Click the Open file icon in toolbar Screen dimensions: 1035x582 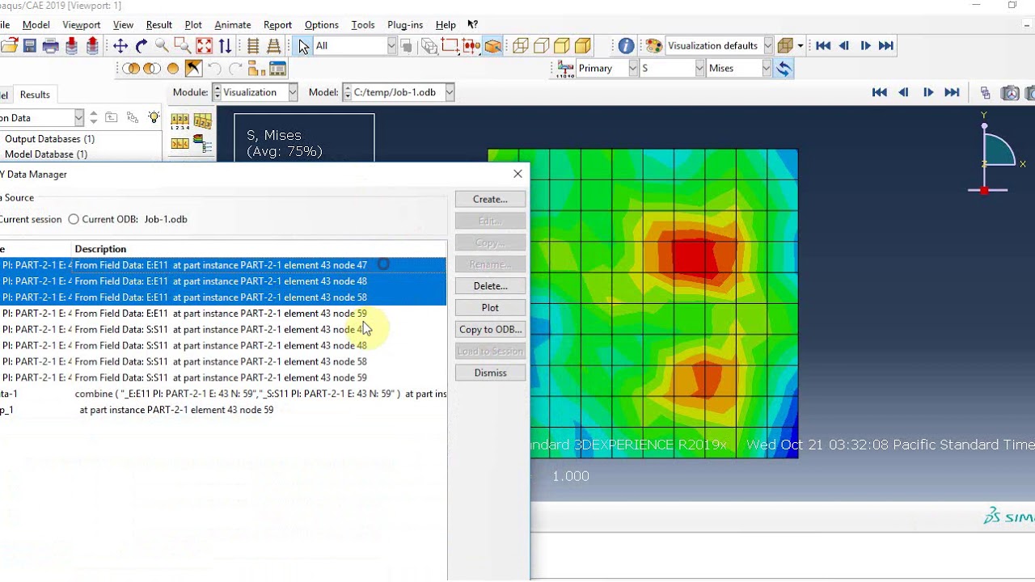pyautogui.click(x=9, y=46)
